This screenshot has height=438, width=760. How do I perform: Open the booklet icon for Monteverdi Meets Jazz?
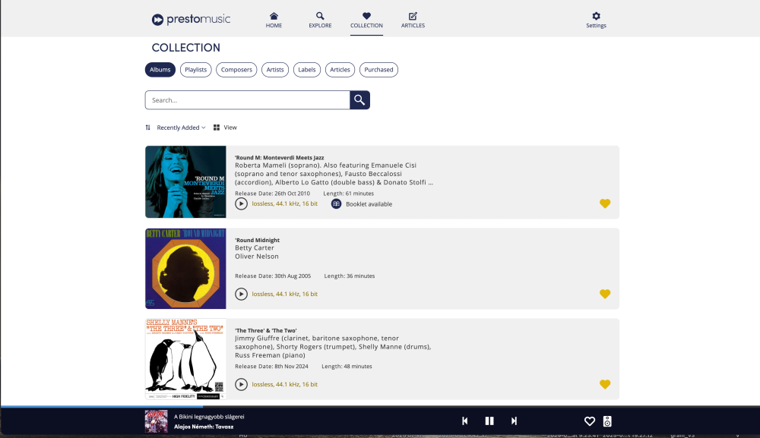(336, 203)
